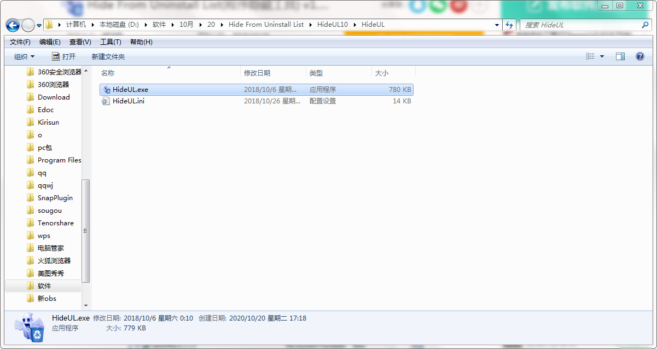Image resolution: width=657 pixels, height=349 pixels.
Task: Open the address bar history dropdown
Action: 497,25
